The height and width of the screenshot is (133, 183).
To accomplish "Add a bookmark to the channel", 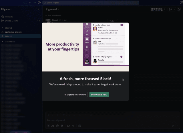I will (53, 15).
